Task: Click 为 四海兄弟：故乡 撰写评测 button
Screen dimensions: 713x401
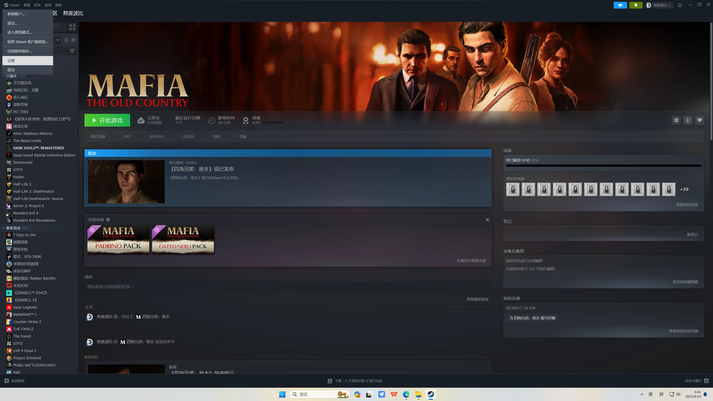Action: coord(532,319)
